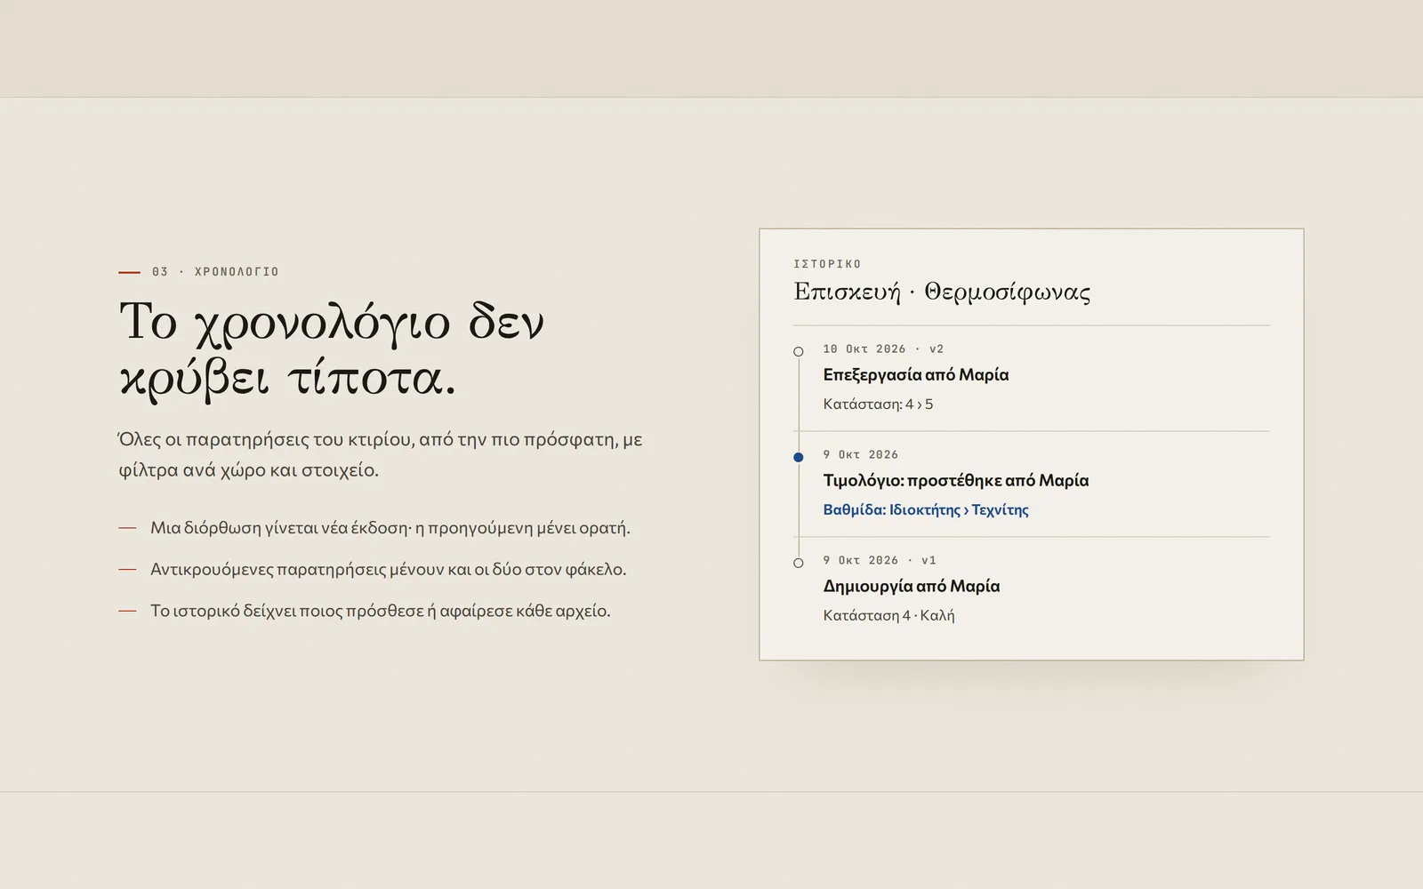Click the filled blue timeline dot
The image size is (1423, 889).
coord(799,458)
